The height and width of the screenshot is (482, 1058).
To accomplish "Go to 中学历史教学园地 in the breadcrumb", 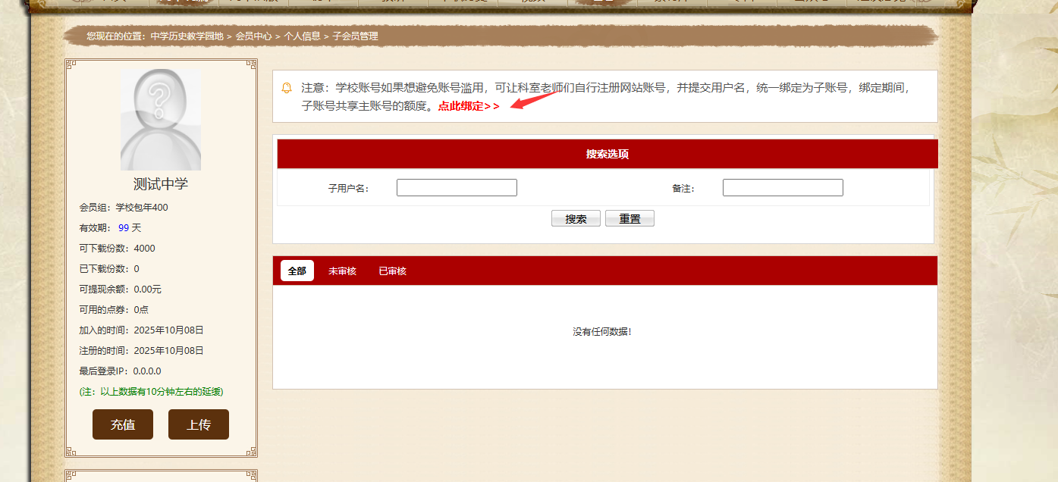I will coord(187,36).
